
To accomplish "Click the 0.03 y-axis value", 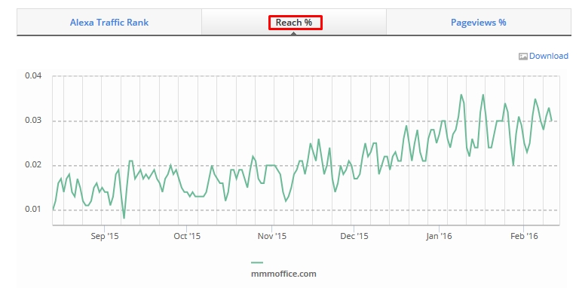I will 33,121.
